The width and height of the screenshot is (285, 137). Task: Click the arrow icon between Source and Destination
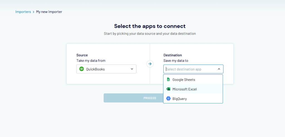[150, 64]
